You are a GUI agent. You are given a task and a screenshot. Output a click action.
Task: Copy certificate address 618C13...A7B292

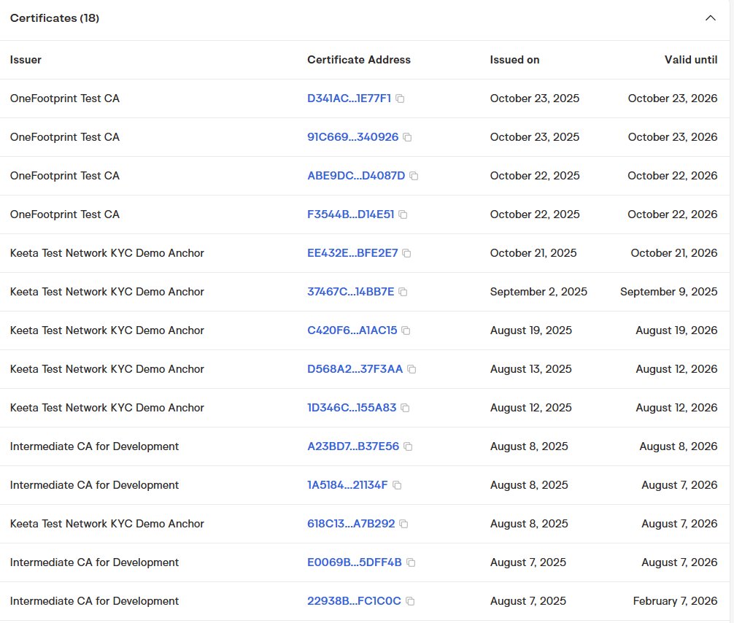(404, 525)
